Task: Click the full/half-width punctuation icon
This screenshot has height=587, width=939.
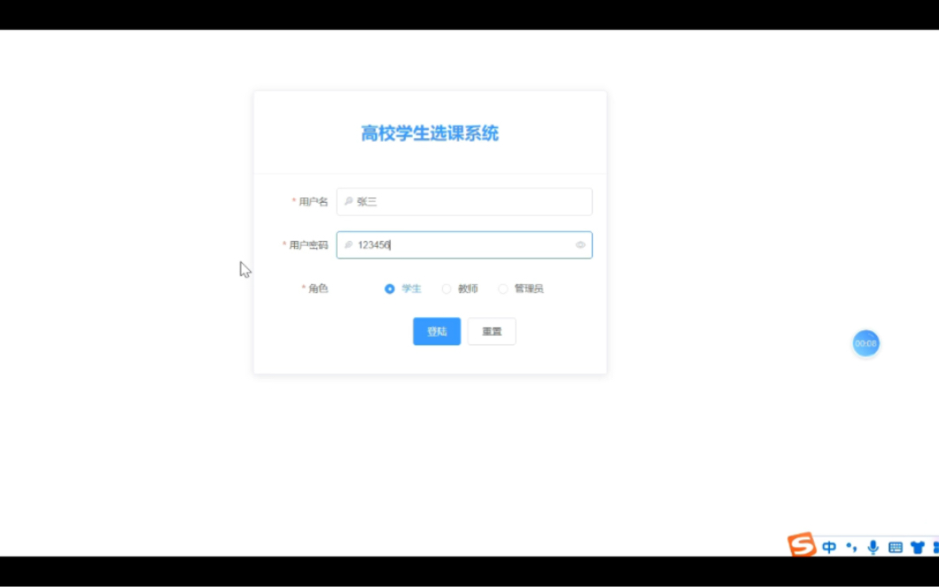Action: [851, 546]
